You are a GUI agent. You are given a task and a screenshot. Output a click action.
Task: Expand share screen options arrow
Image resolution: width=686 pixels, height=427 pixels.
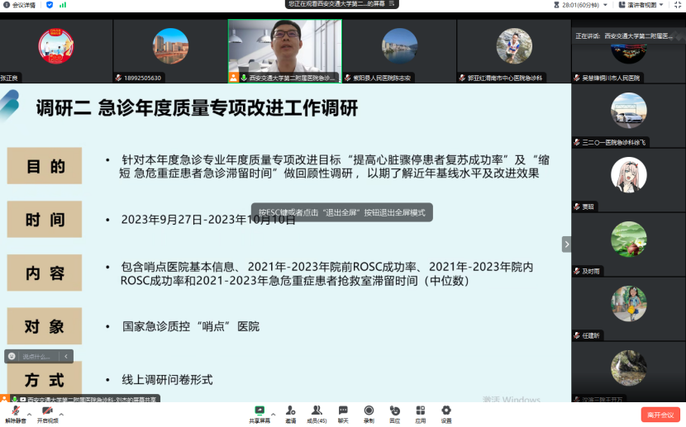274,414
